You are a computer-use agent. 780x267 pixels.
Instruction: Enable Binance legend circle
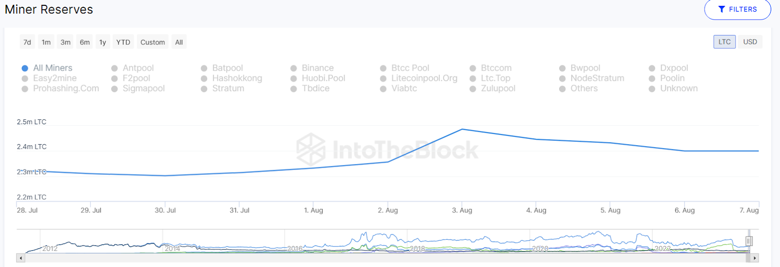point(293,68)
